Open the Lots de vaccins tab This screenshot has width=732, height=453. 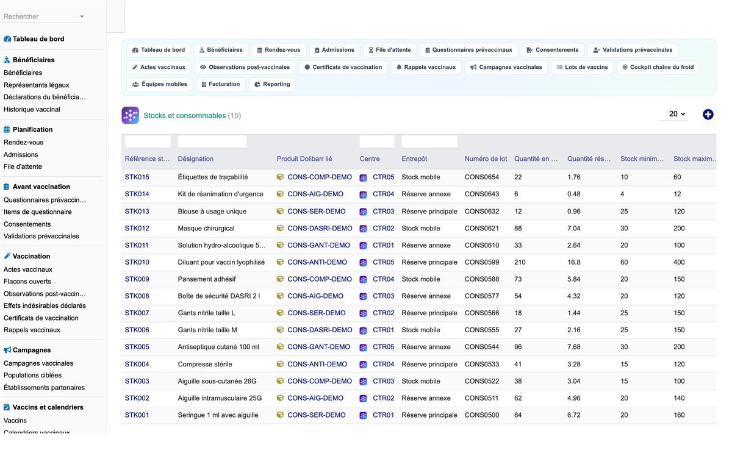582,67
